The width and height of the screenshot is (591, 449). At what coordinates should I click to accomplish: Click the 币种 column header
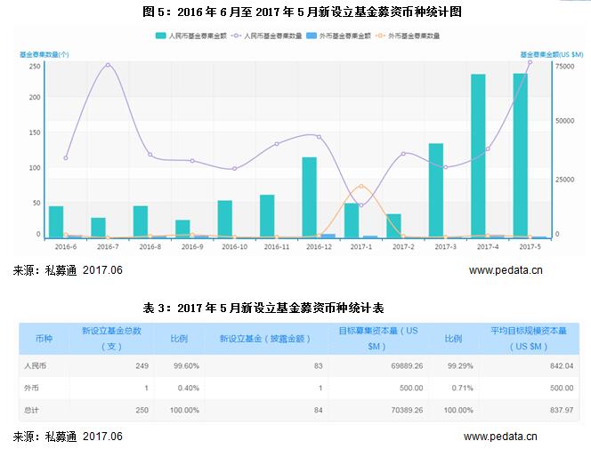coord(45,339)
